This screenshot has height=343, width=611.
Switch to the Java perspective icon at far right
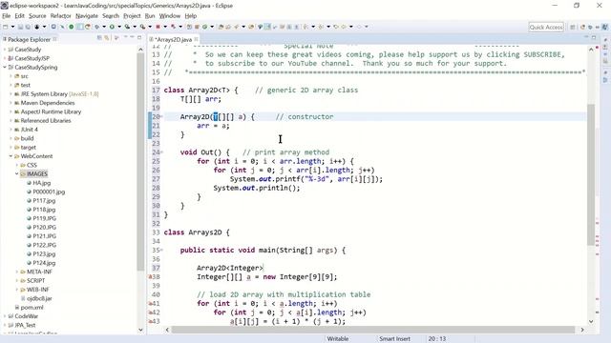click(604, 28)
